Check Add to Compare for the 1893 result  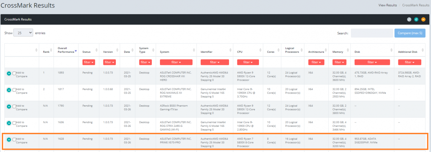click(x=14, y=73)
